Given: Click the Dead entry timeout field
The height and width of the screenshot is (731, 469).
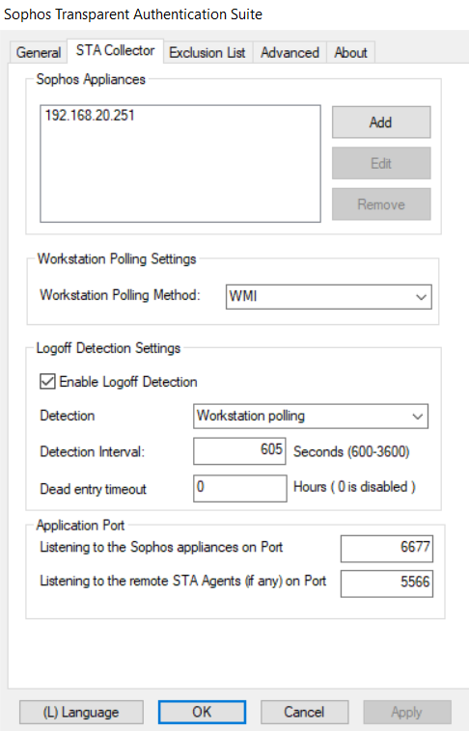Looking at the screenshot, I should pyautogui.click(x=240, y=488).
